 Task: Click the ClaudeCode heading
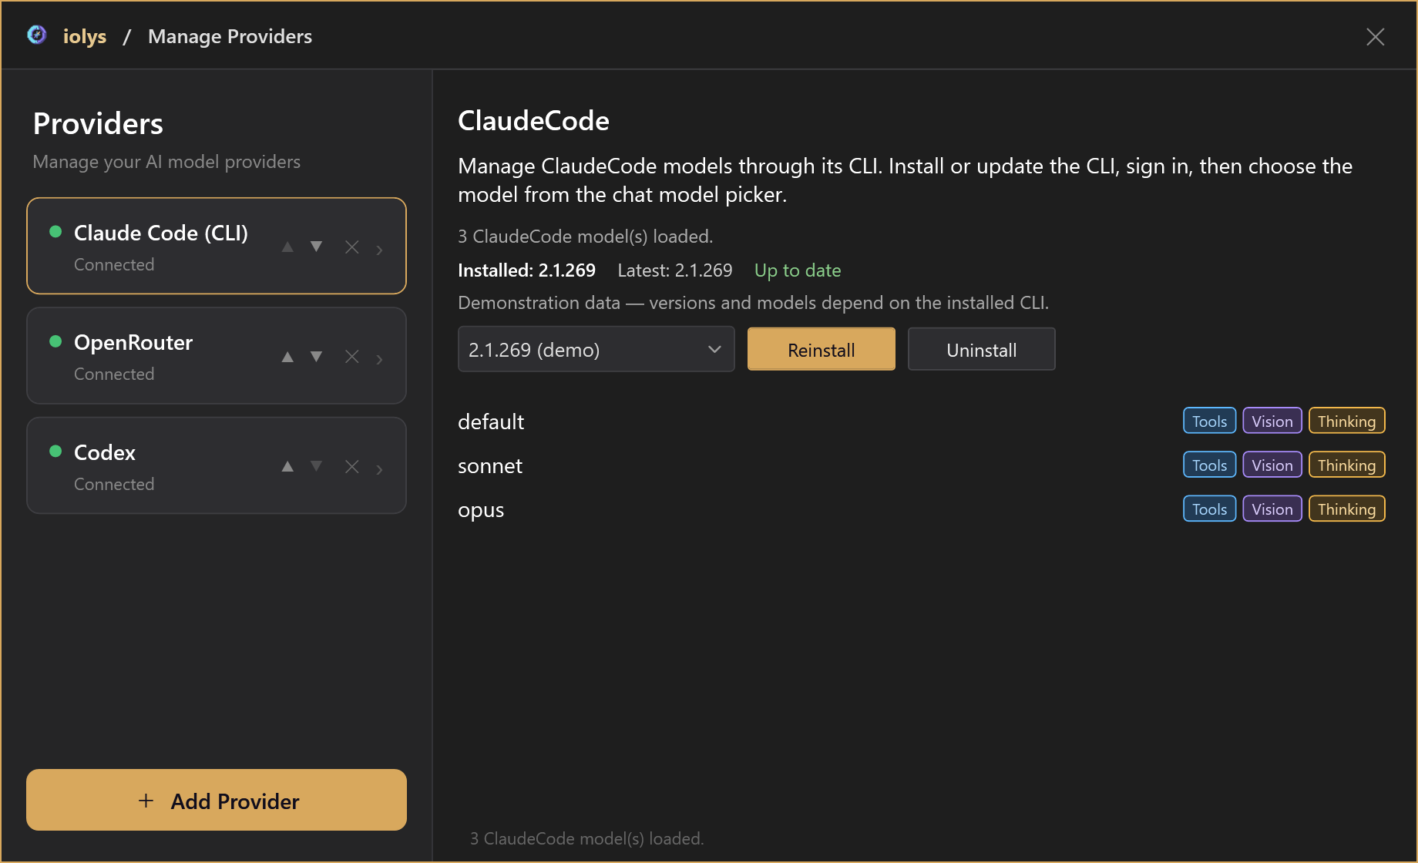tap(533, 120)
